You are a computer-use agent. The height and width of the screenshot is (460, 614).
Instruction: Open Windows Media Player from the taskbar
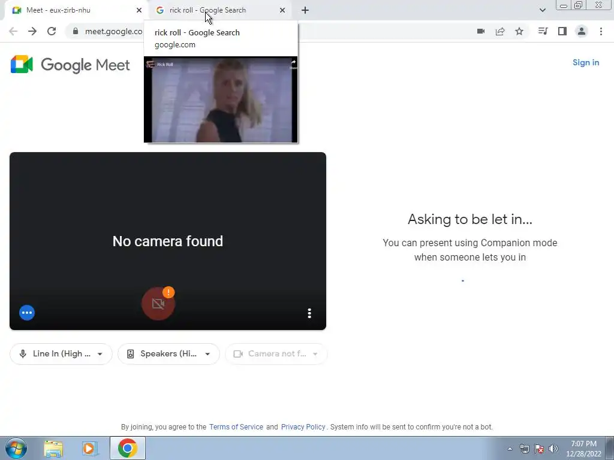(x=90, y=448)
